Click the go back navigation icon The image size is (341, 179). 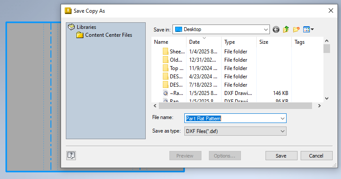point(276,30)
